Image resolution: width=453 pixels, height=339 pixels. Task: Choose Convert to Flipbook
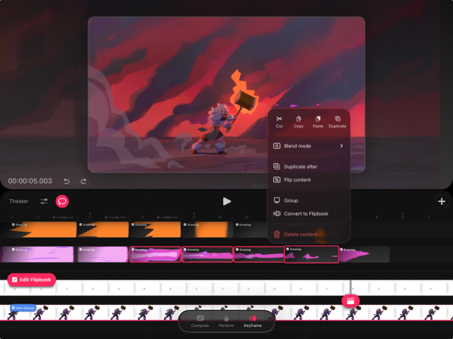[309, 213]
